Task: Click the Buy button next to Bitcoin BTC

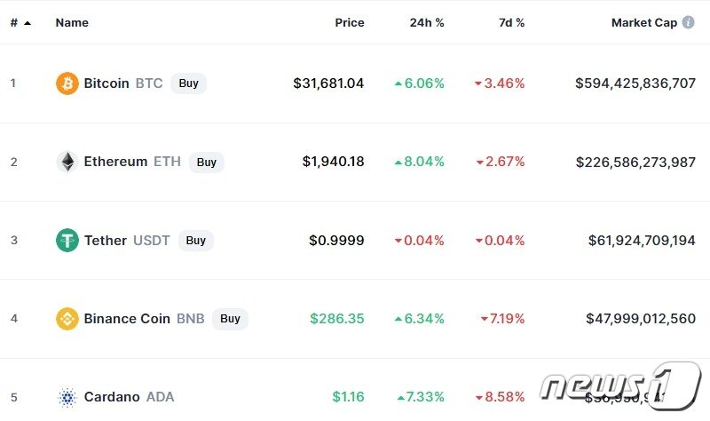Action: click(x=188, y=83)
